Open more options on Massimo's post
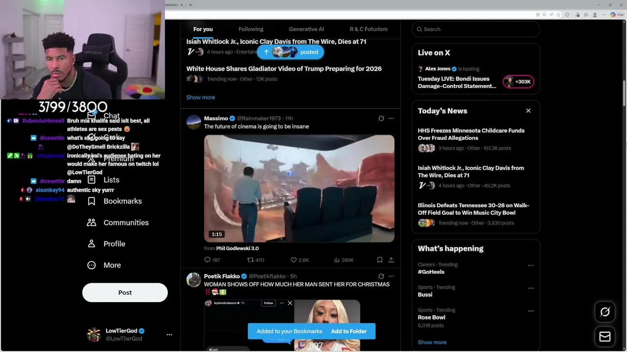Viewport: 627px width, 352px height. coord(391,118)
